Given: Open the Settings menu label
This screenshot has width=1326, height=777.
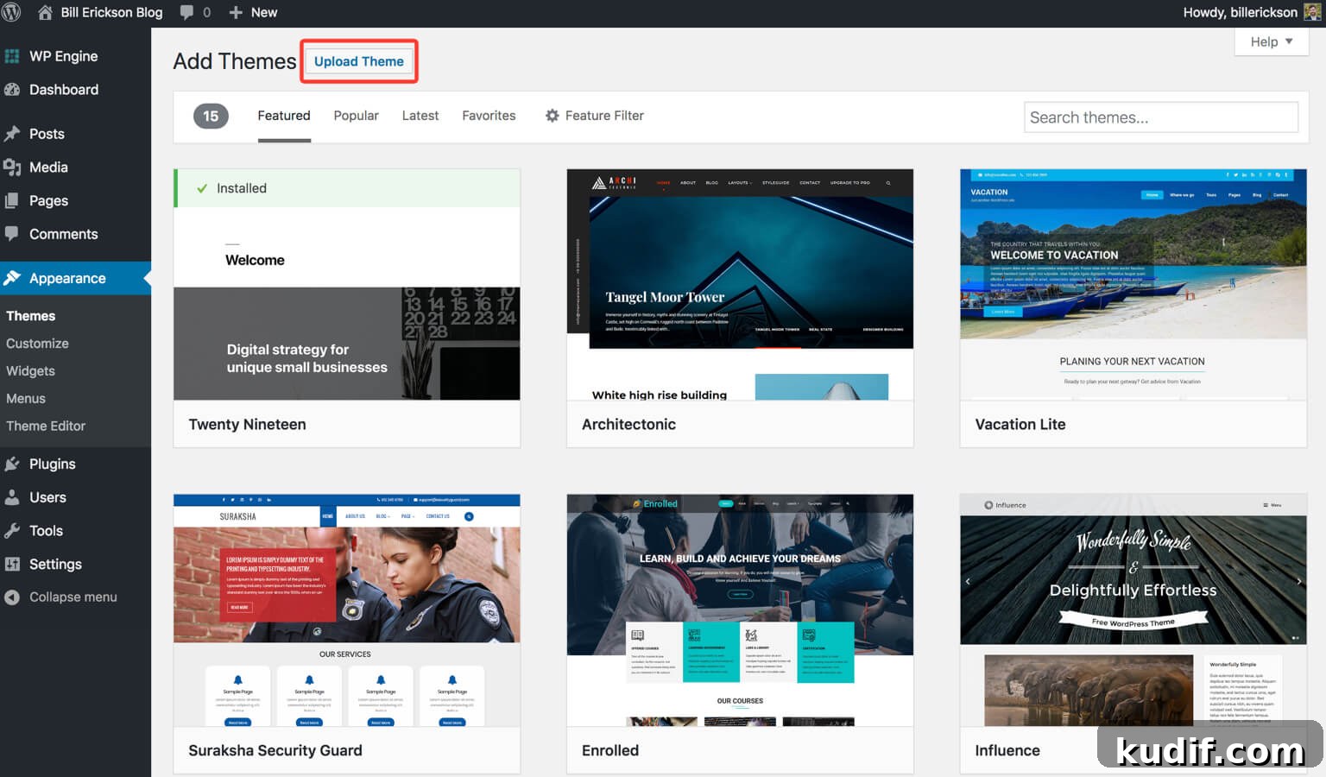Looking at the screenshot, I should click(55, 564).
